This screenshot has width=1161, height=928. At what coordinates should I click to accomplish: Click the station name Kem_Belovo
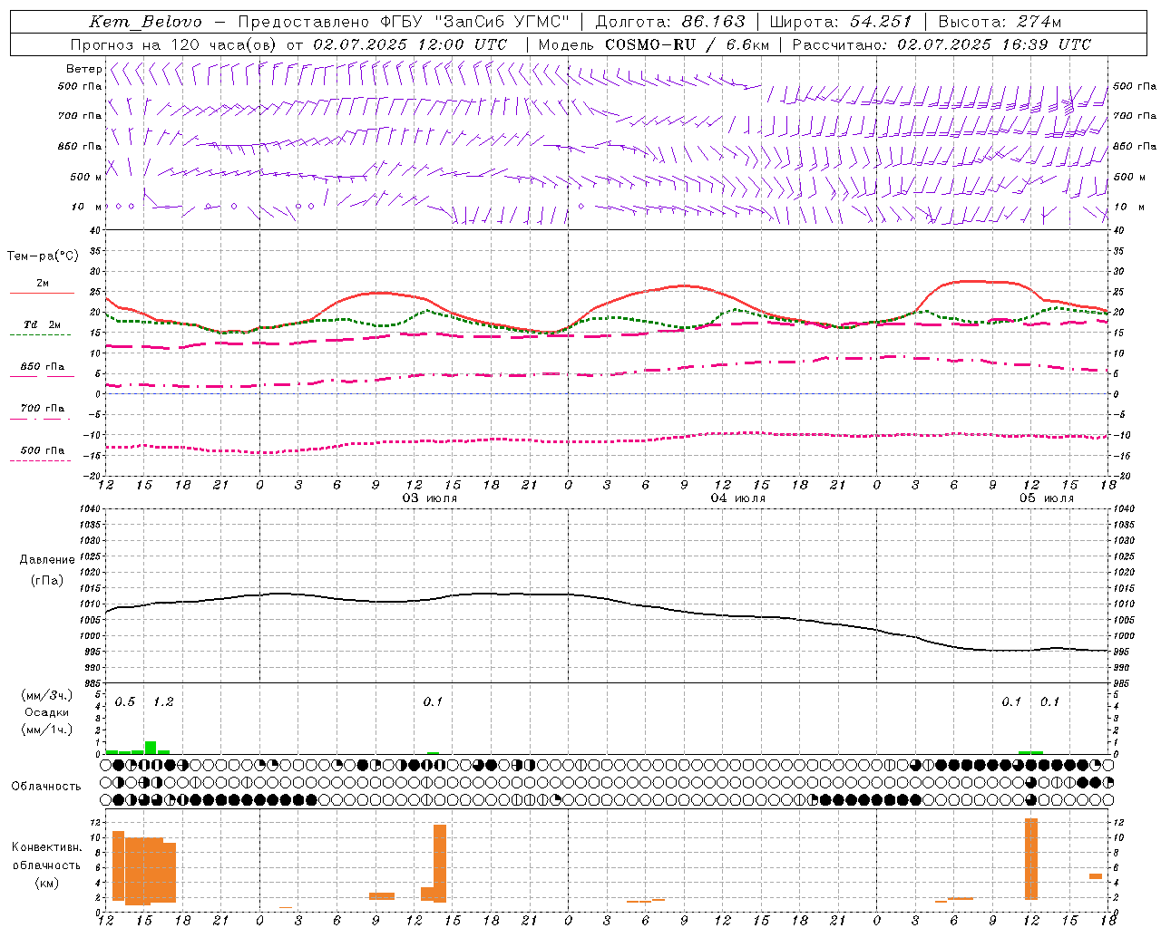(146, 22)
